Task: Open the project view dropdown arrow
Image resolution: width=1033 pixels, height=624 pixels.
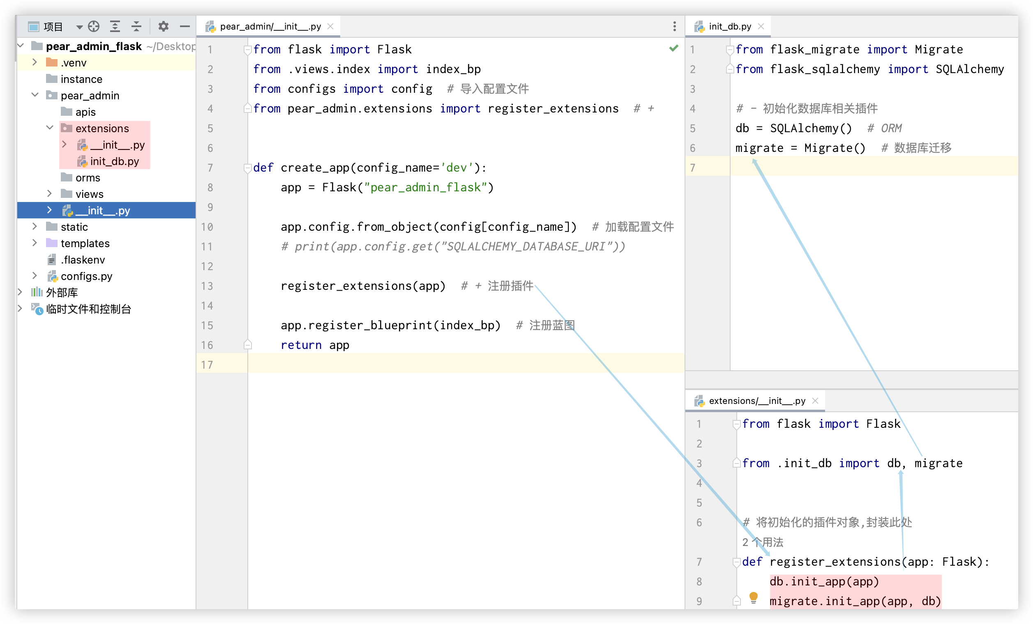Action: (x=79, y=27)
